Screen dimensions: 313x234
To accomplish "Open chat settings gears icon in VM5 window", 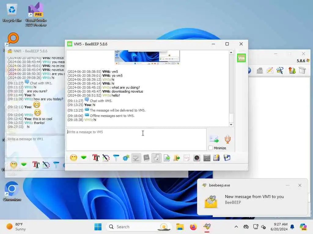I will click(126, 158).
